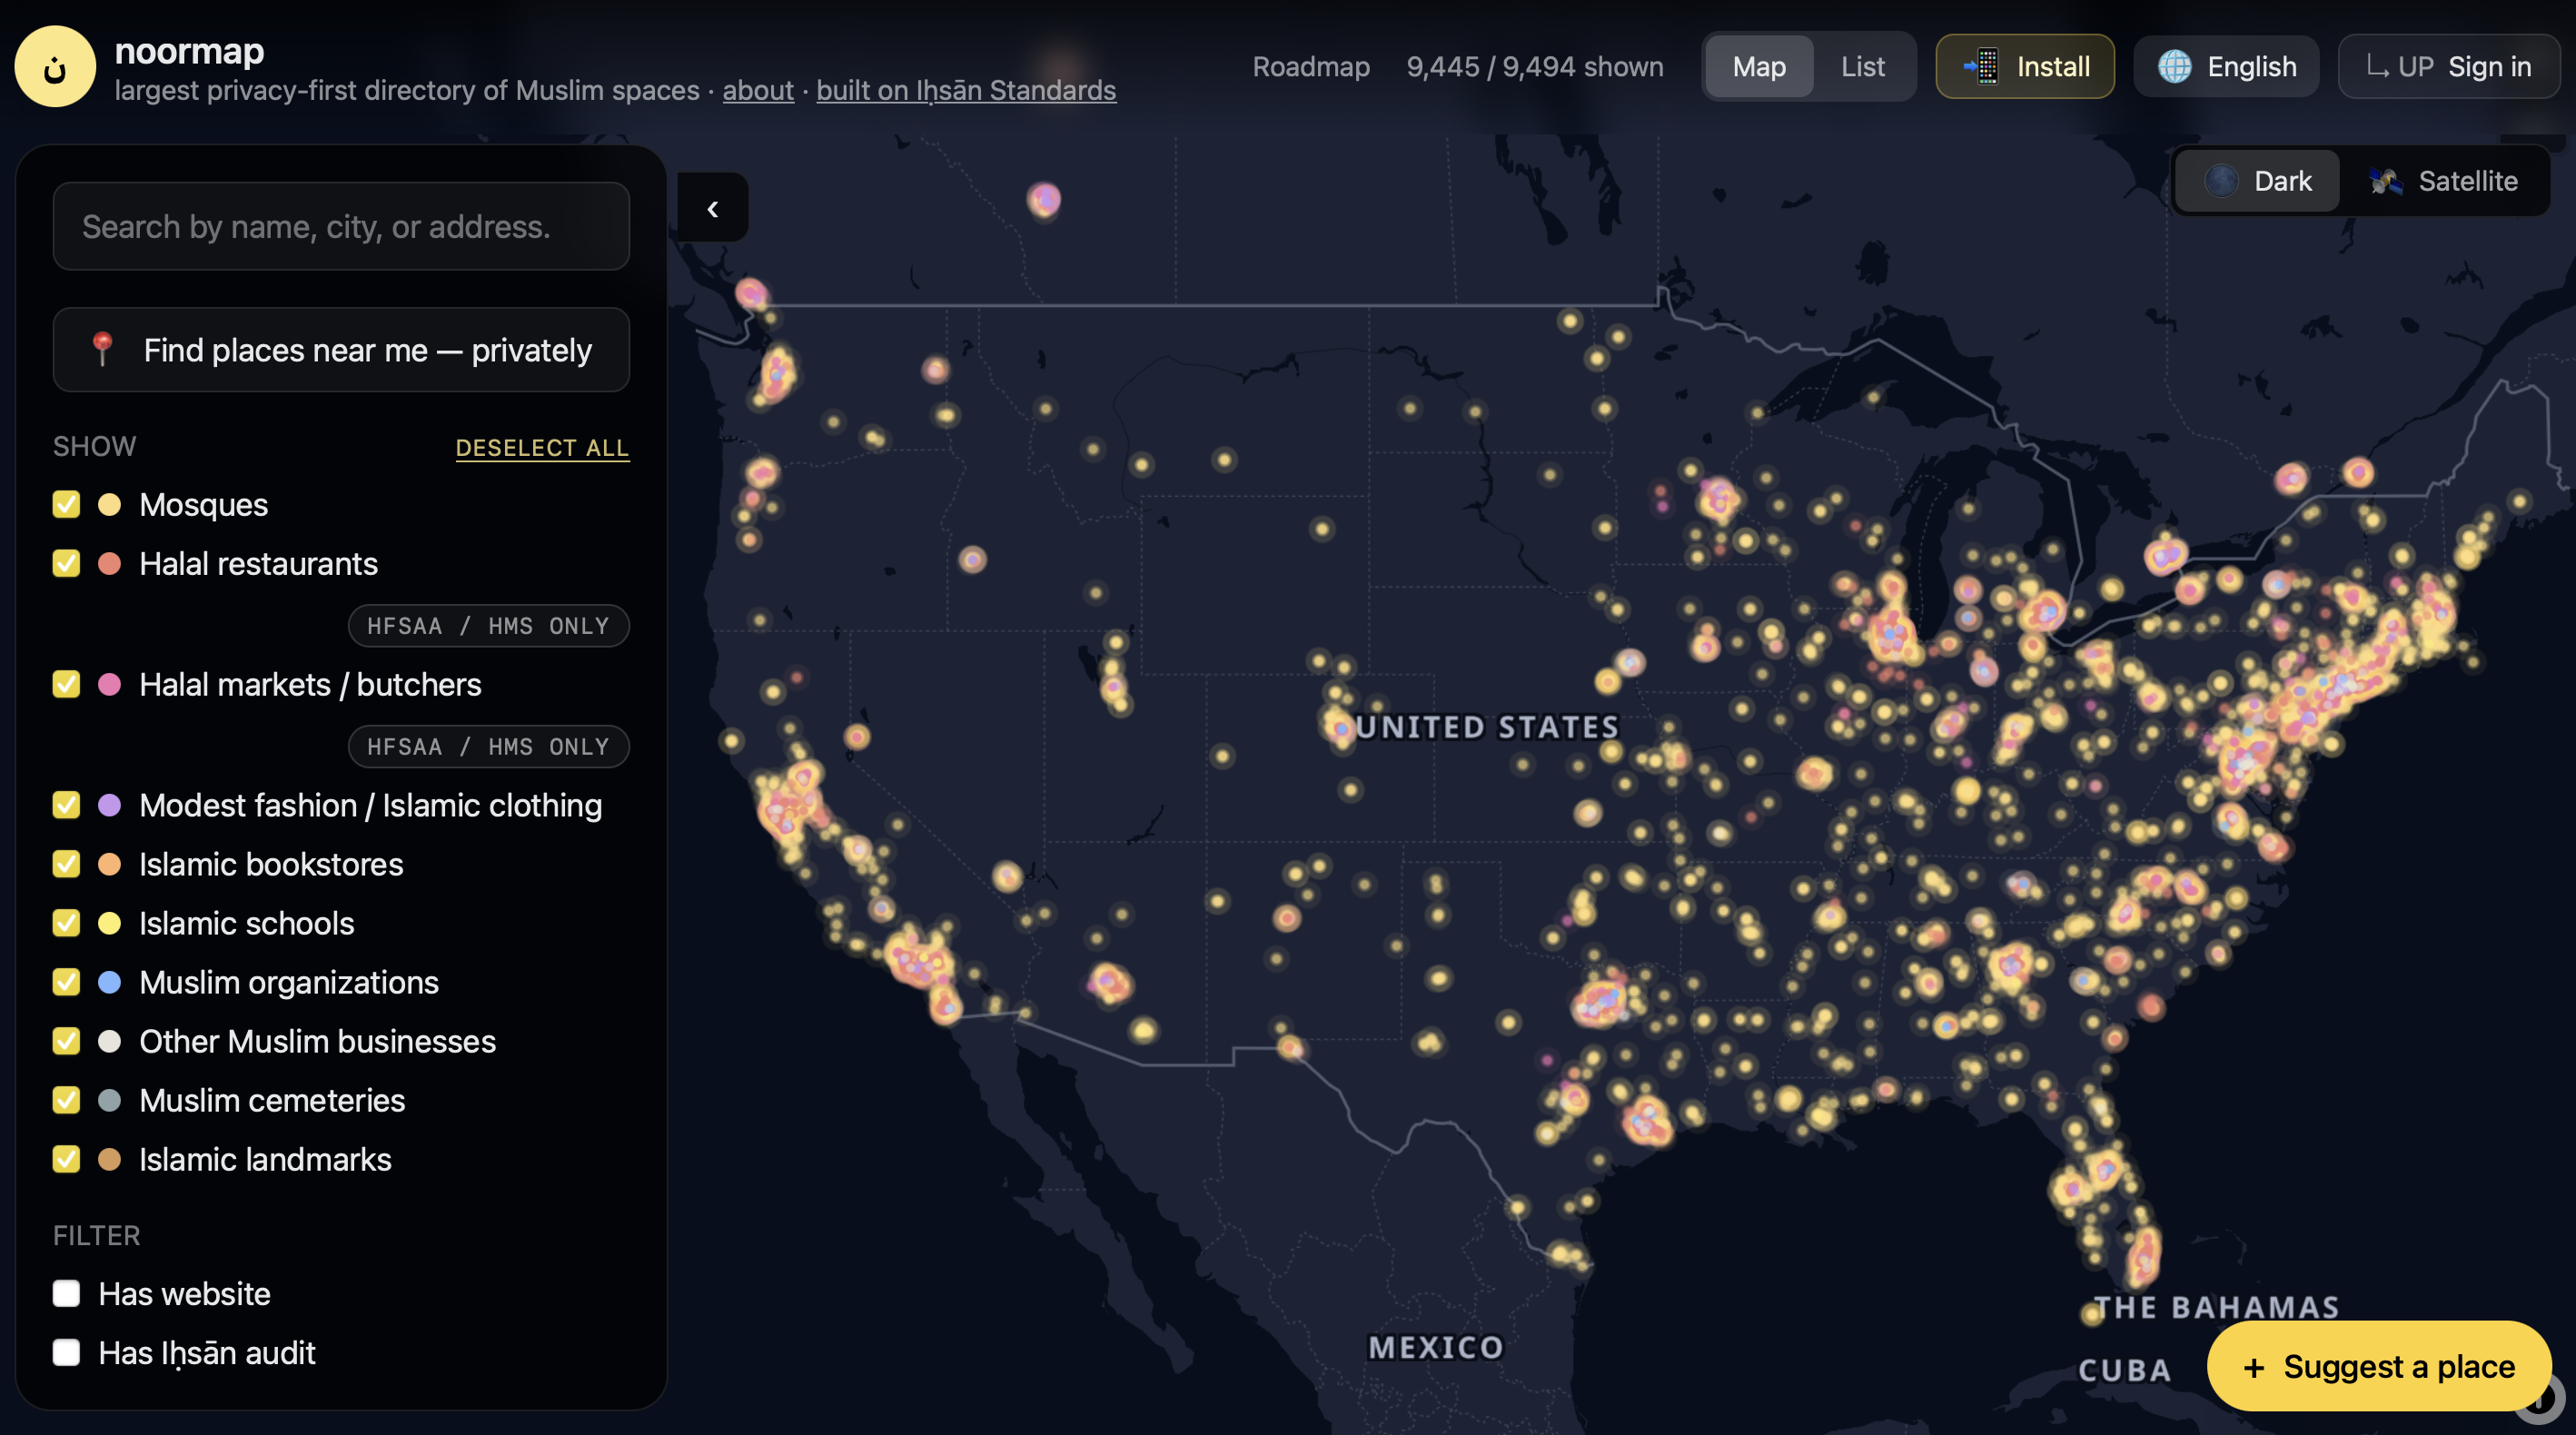
Task: Click the orange Islamic bookstores color dot
Action: pos(110,864)
